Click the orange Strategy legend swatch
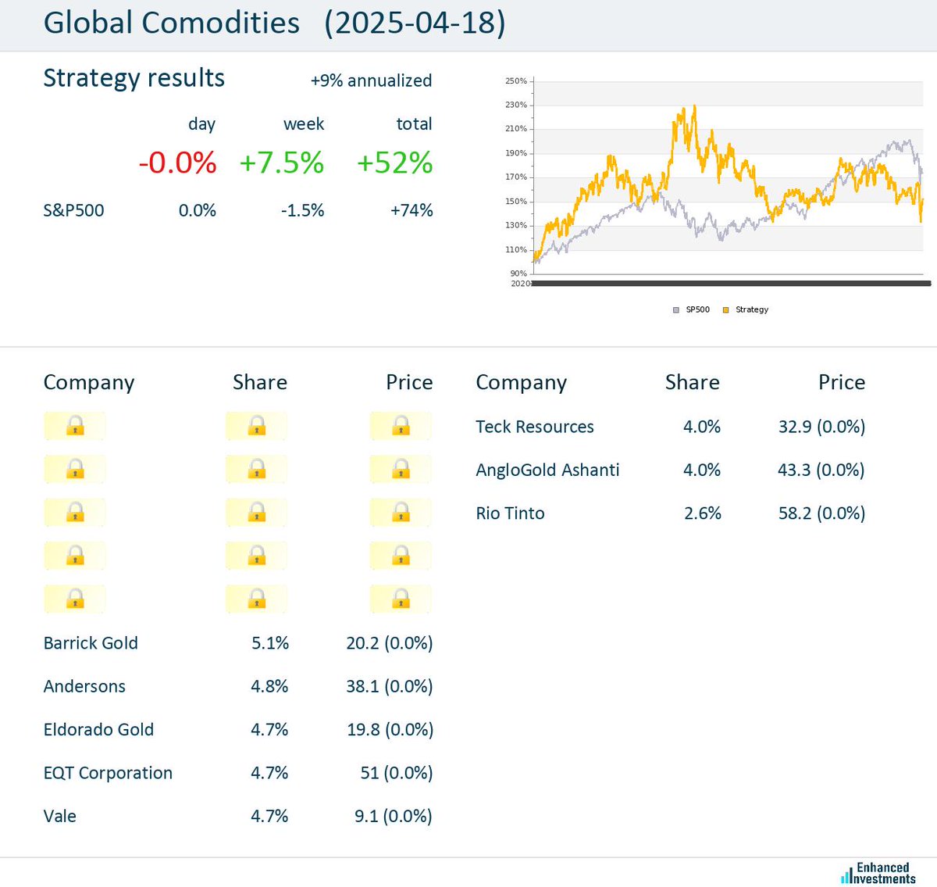 tap(725, 310)
